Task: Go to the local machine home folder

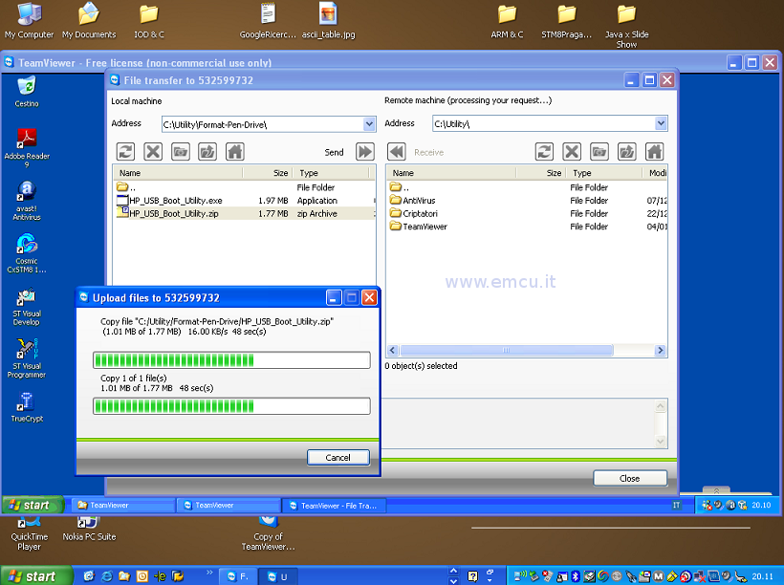Action: click(235, 151)
